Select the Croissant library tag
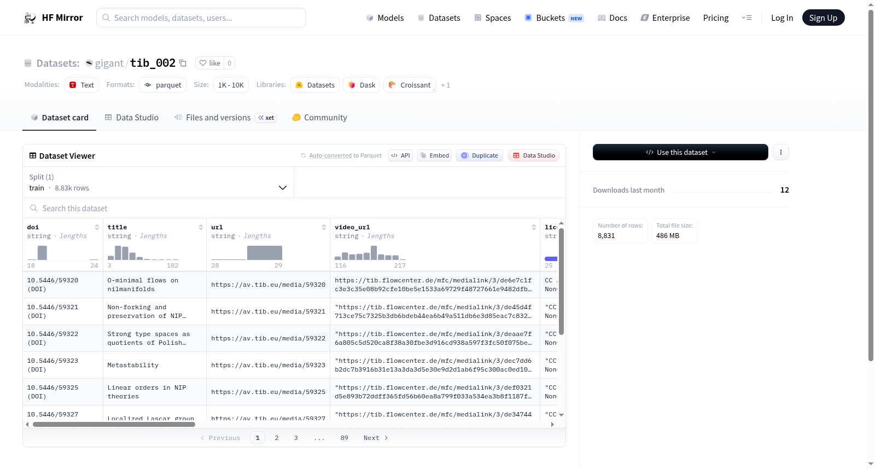This screenshot has width=875, height=469. (x=410, y=85)
